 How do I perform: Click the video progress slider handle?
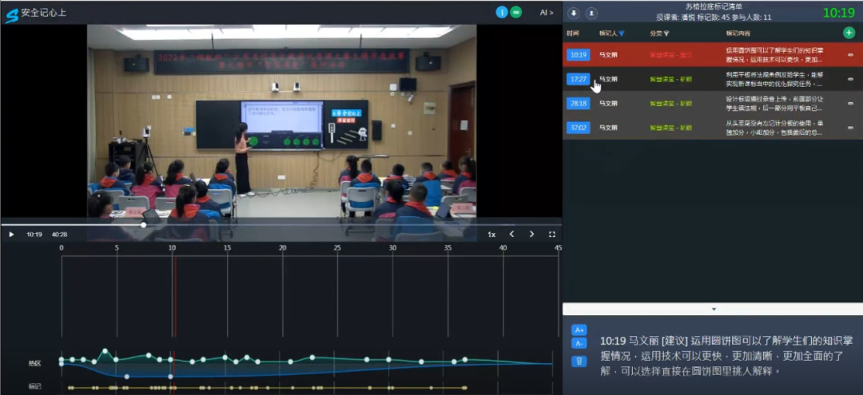tap(144, 224)
